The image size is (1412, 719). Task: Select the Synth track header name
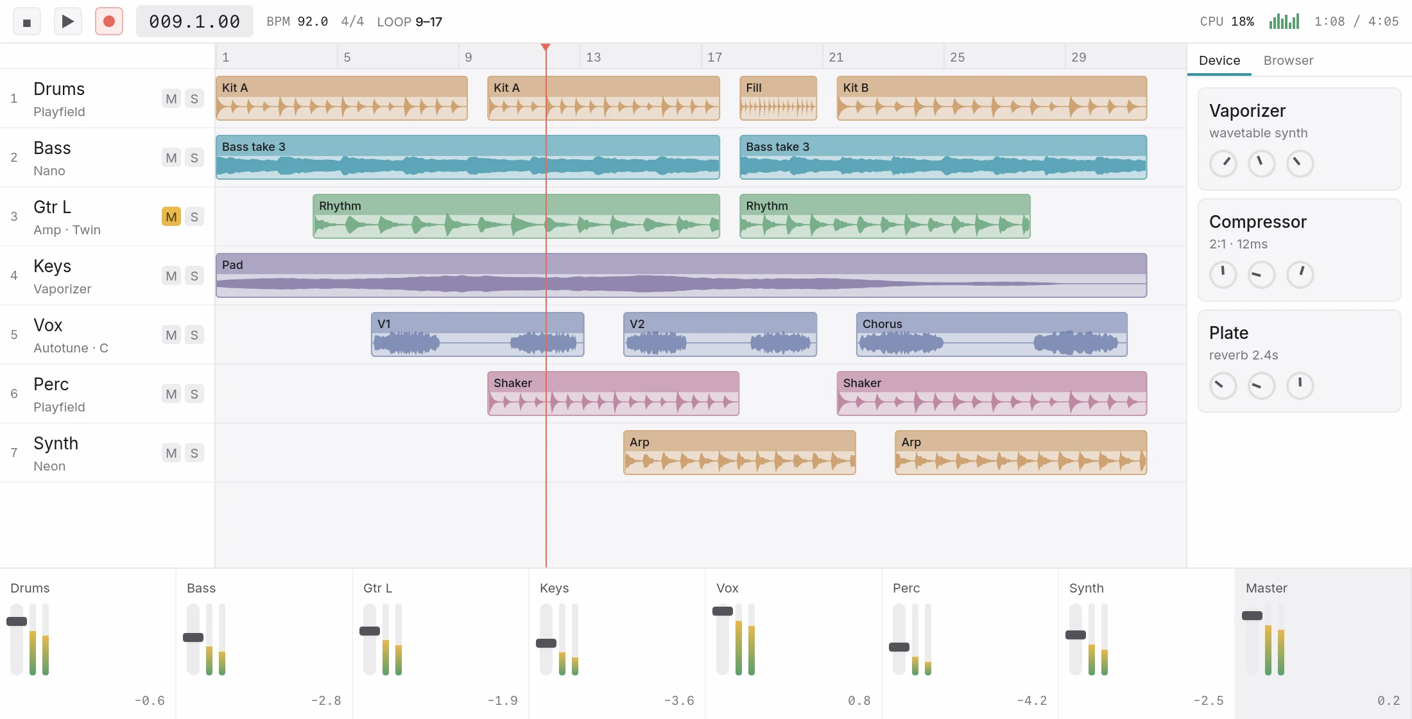click(56, 444)
